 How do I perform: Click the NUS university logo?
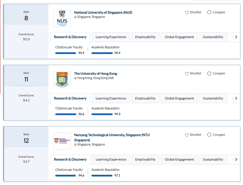pyautogui.click(x=62, y=18)
